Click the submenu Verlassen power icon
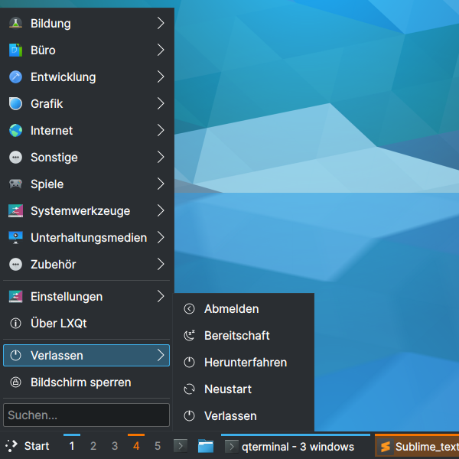459x459 pixels. (189, 416)
